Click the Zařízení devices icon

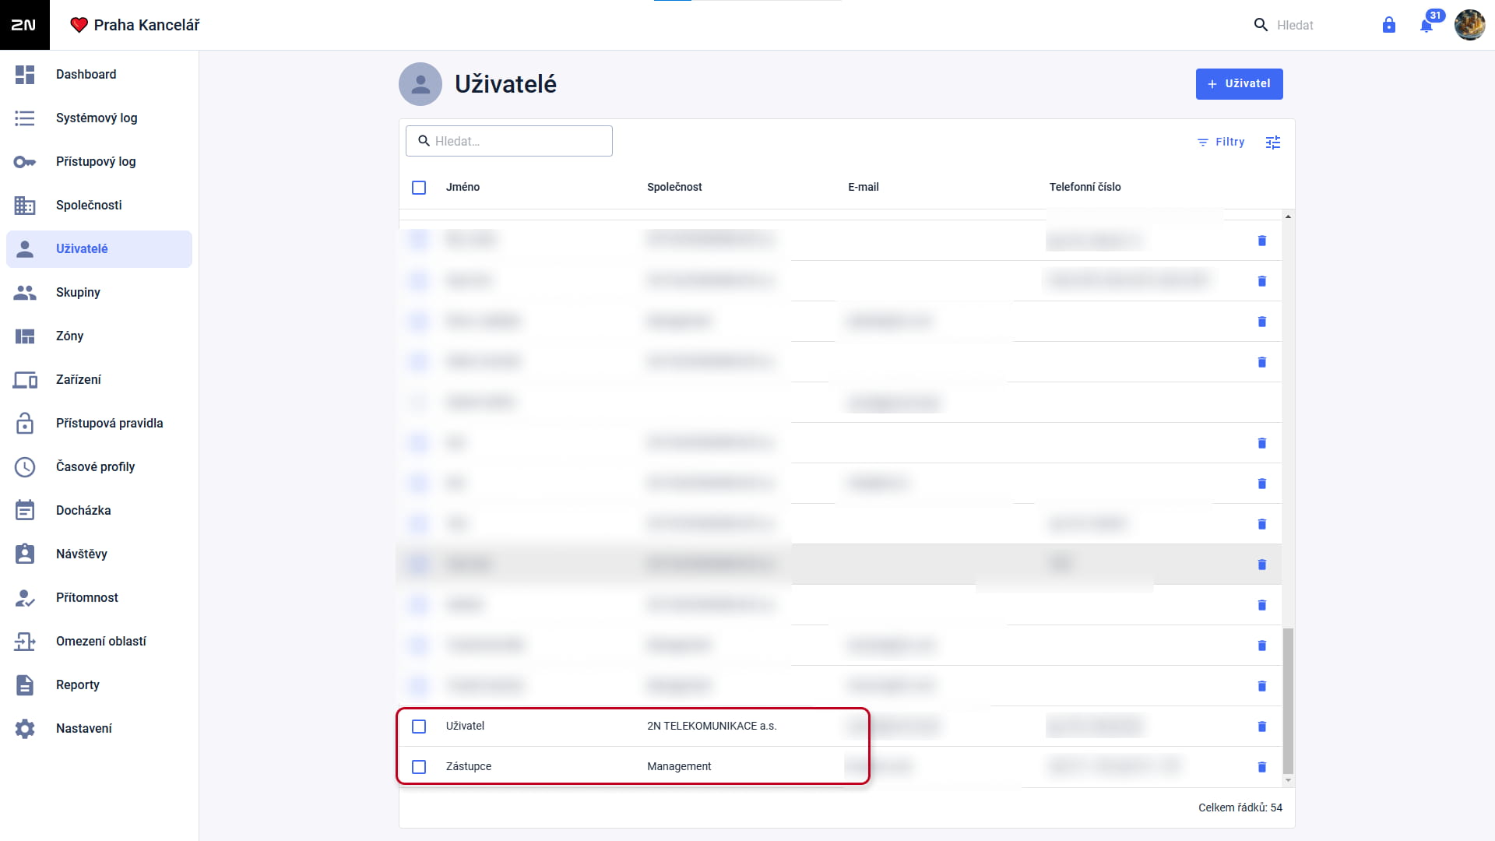(x=25, y=380)
